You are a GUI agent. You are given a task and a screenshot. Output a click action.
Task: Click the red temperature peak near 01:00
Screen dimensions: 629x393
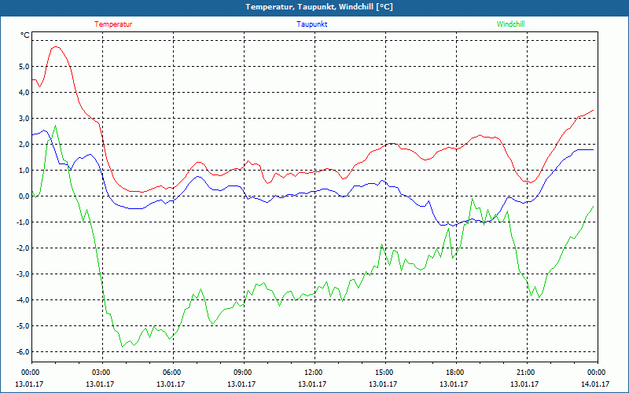pyautogui.click(x=56, y=47)
